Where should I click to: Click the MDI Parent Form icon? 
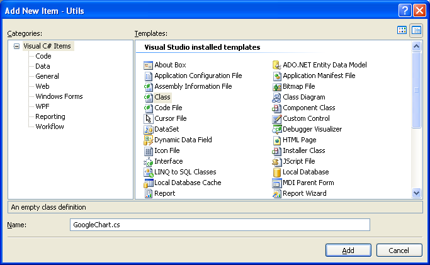[277, 183]
